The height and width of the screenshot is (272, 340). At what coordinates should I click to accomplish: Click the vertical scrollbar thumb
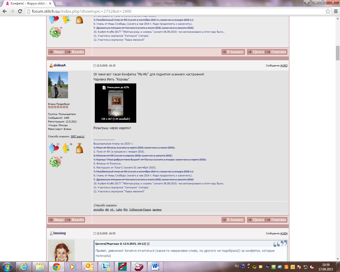338,53
